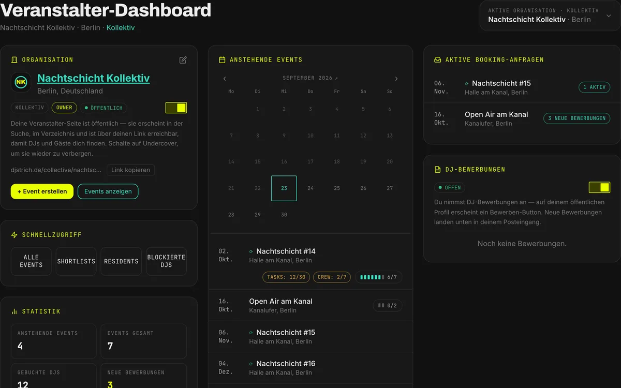Click the Organisation building icon in card header
The height and width of the screenshot is (388, 621).
tap(14, 60)
